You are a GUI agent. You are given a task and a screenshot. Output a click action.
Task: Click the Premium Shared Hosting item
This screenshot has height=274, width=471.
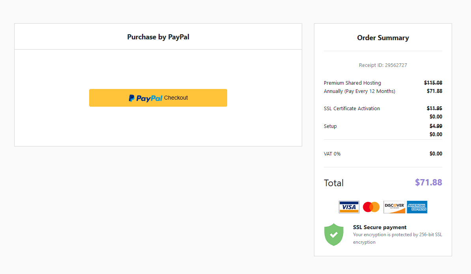(x=352, y=83)
